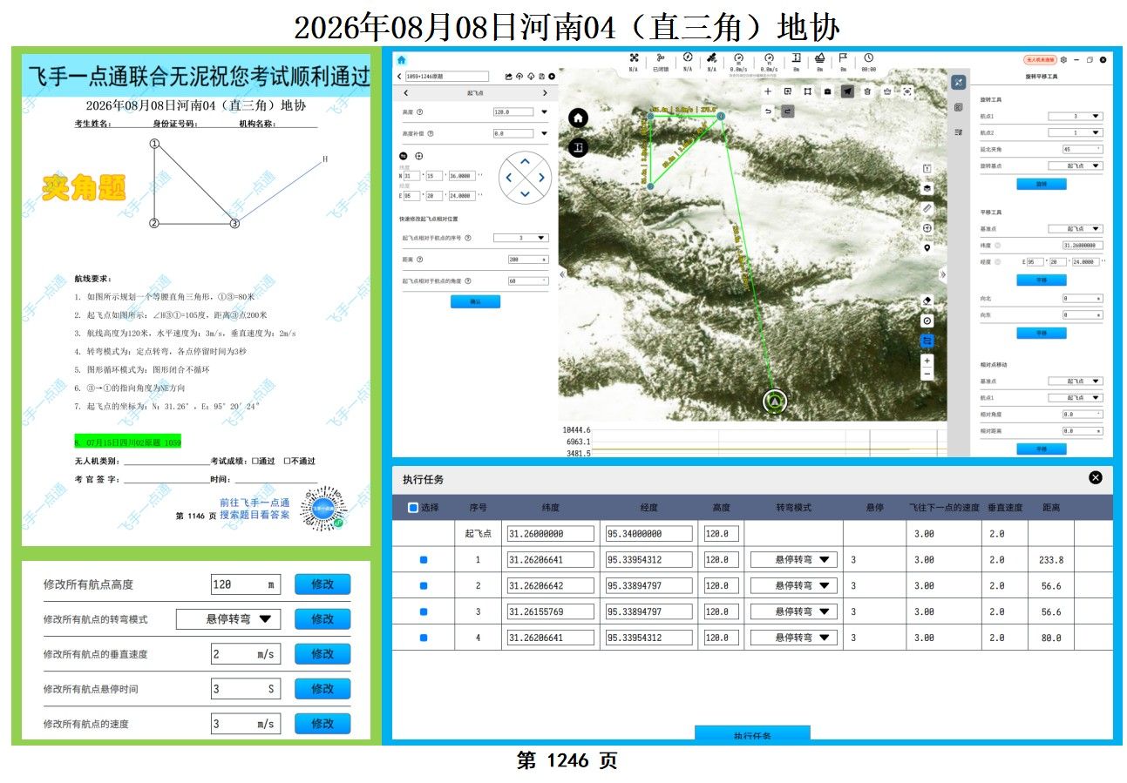Open the 悬停转弯 dropdown for waypoint 2
The width and height of the screenshot is (1127, 783).
[793, 586]
